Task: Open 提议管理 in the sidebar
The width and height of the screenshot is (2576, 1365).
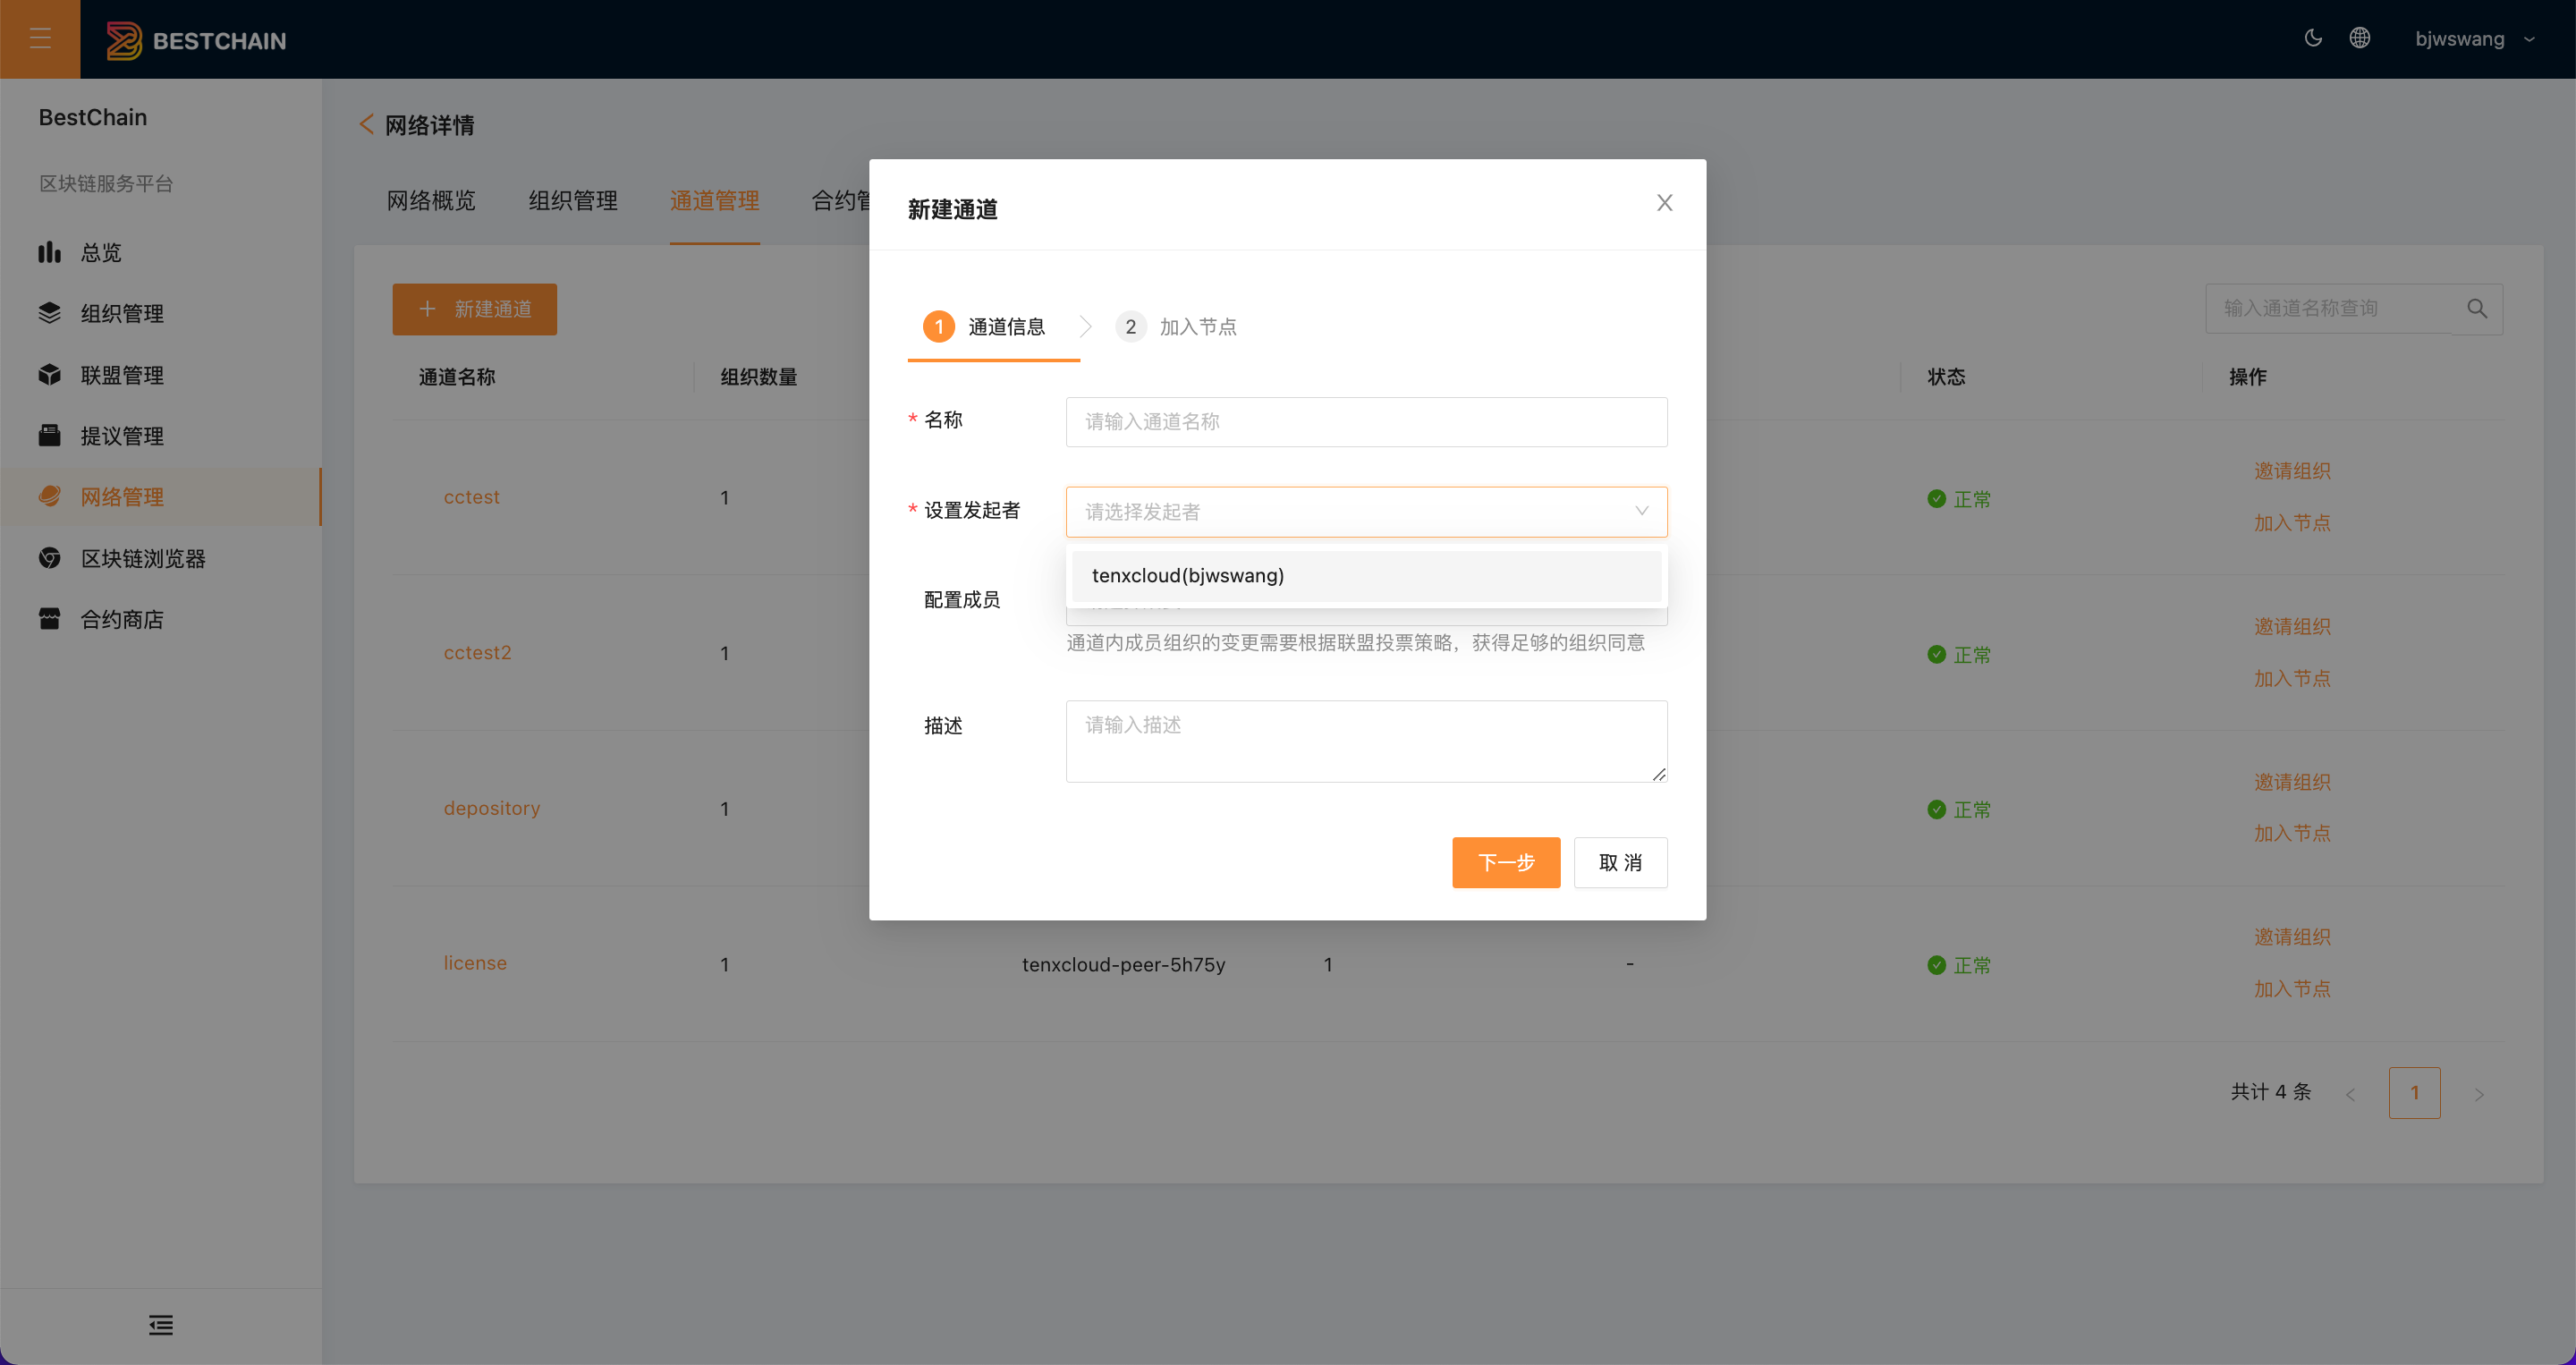Action: pos(160,436)
